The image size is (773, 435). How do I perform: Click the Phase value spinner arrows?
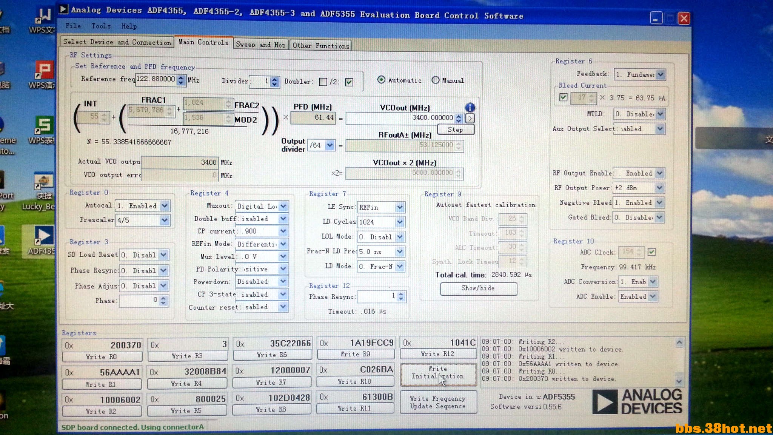(x=163, y=301)
